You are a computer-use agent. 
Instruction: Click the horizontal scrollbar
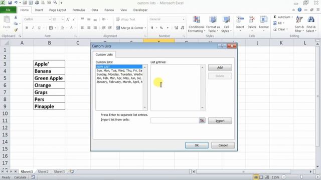tap(243, 171)
